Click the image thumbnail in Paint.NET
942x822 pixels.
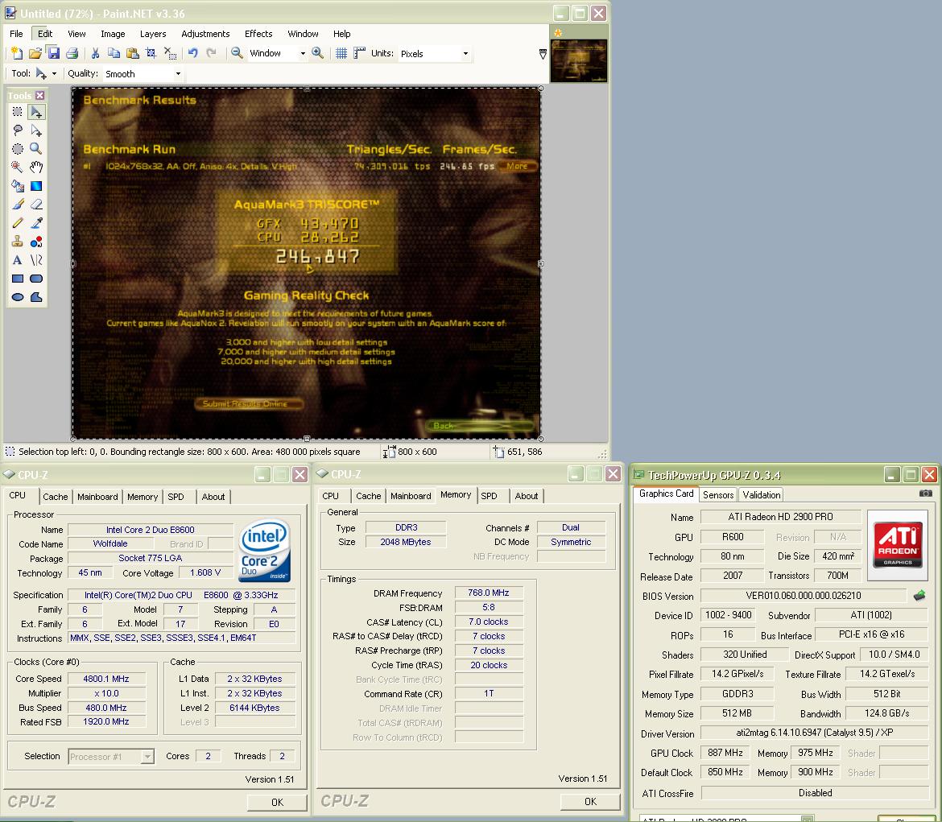tap(579, 60)
